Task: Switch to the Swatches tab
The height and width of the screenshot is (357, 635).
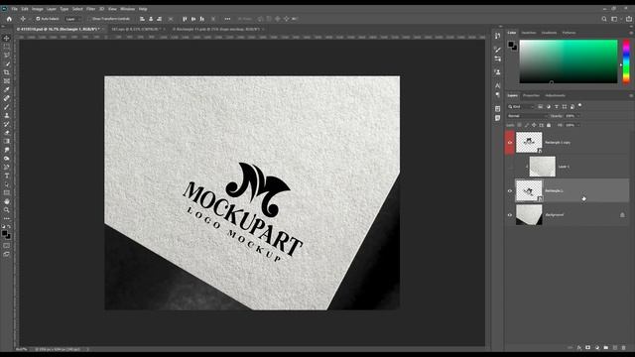Action: coord(529,33)
